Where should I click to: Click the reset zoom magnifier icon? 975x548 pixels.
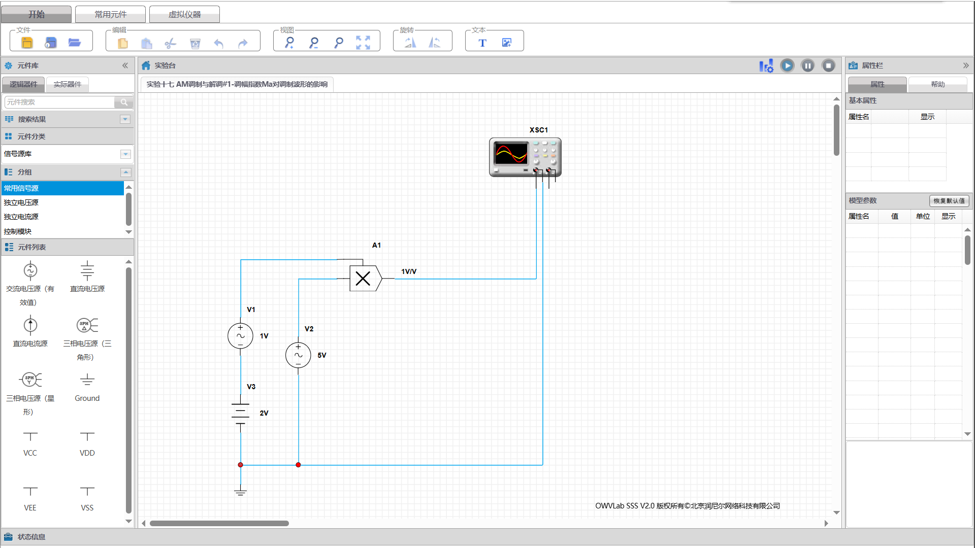coord(339,43)
